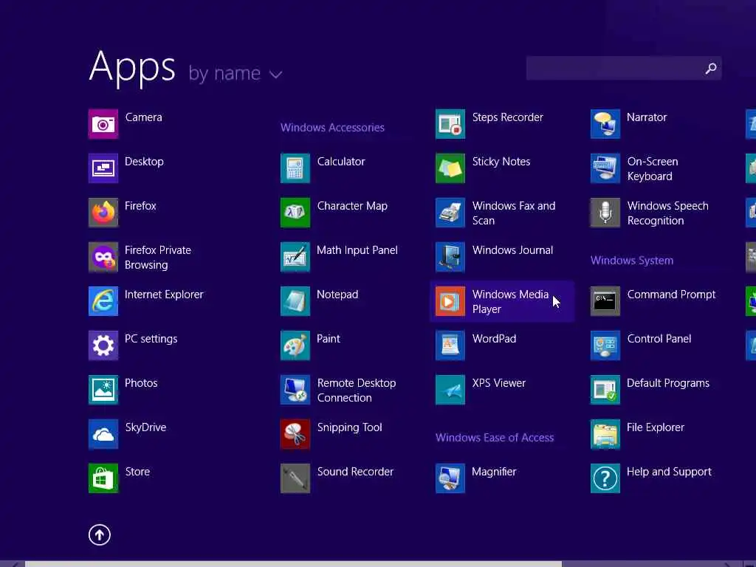756x567 pixels.
Task: Expand the 'by name' sort dropdown
Action: tap(236, 74)
